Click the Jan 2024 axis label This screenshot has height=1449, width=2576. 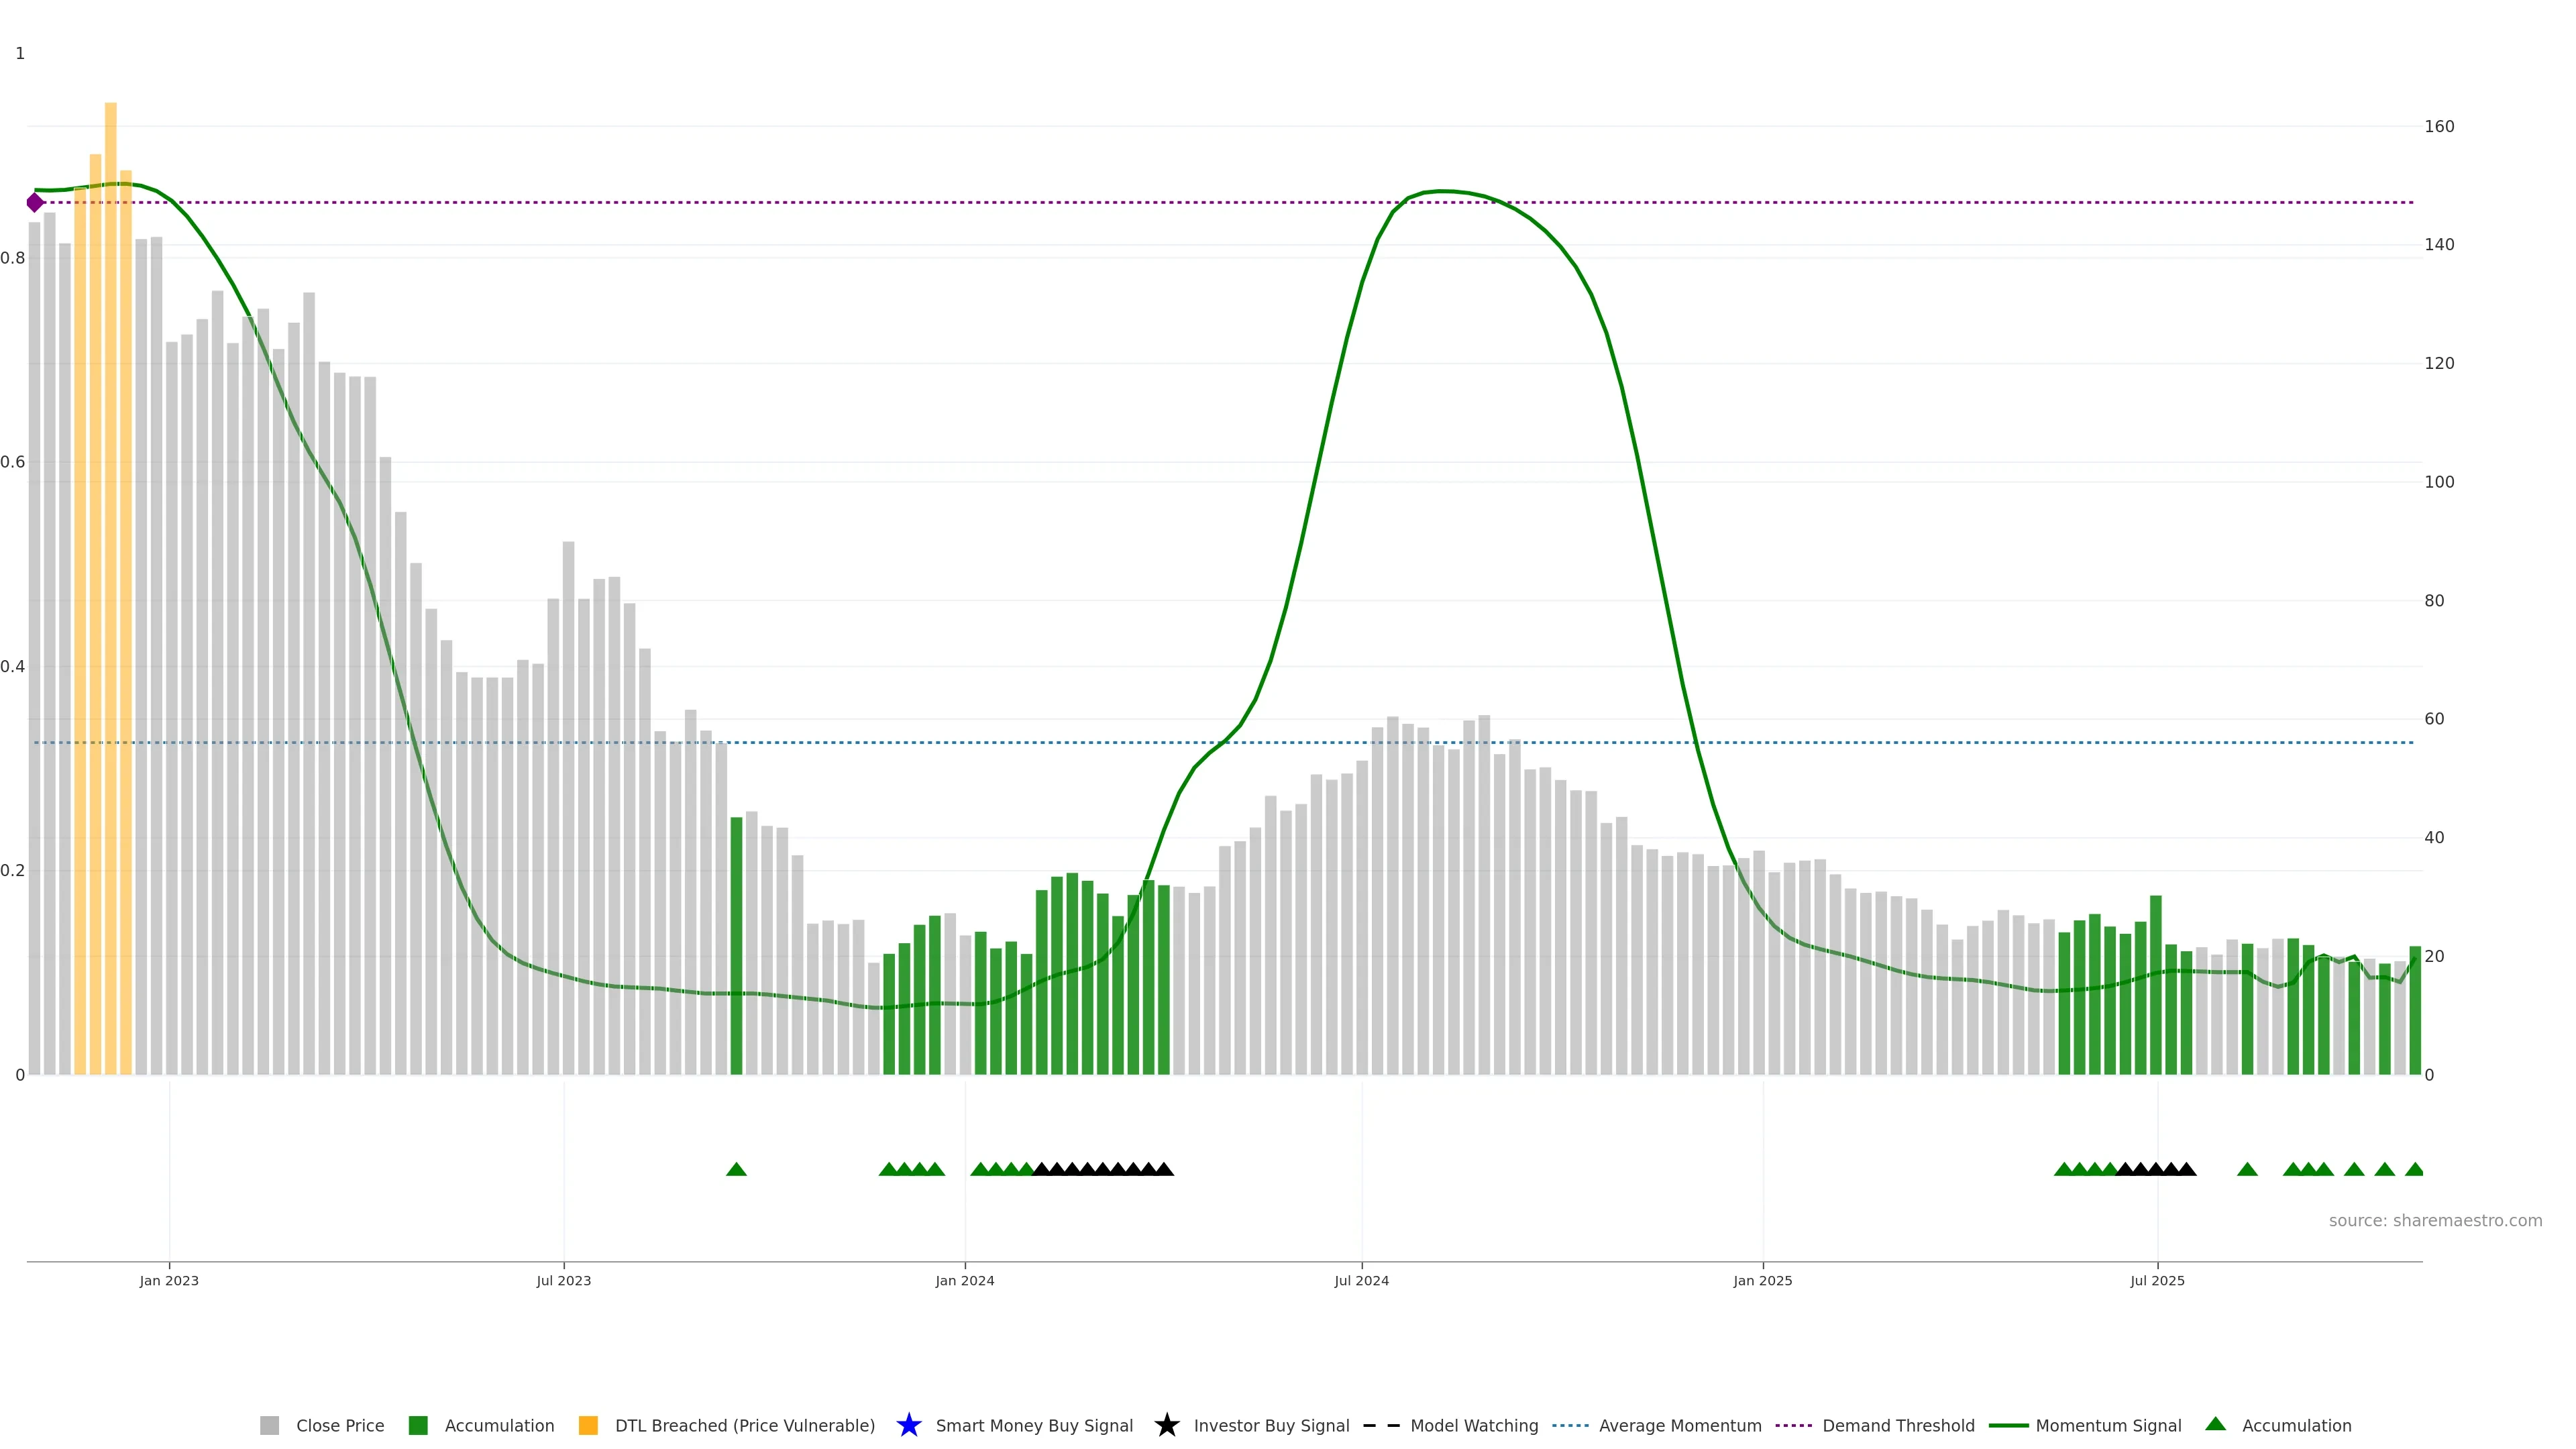point(964,1280)
